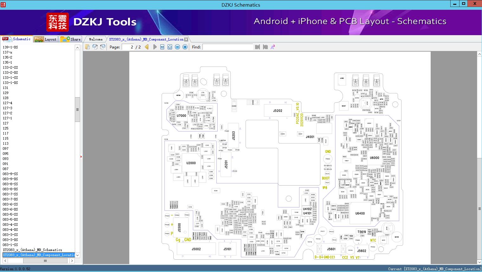Fit document to width icon

[162, 47]
